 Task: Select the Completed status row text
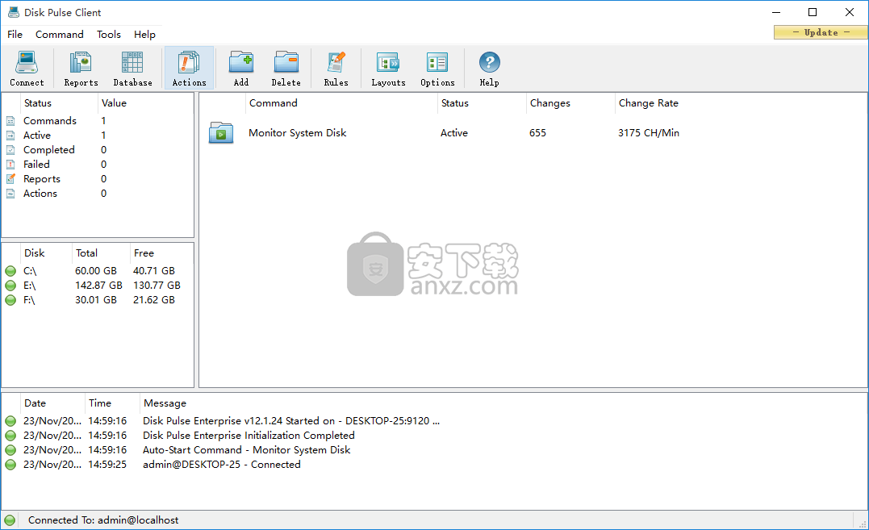[x=48, y=149]
